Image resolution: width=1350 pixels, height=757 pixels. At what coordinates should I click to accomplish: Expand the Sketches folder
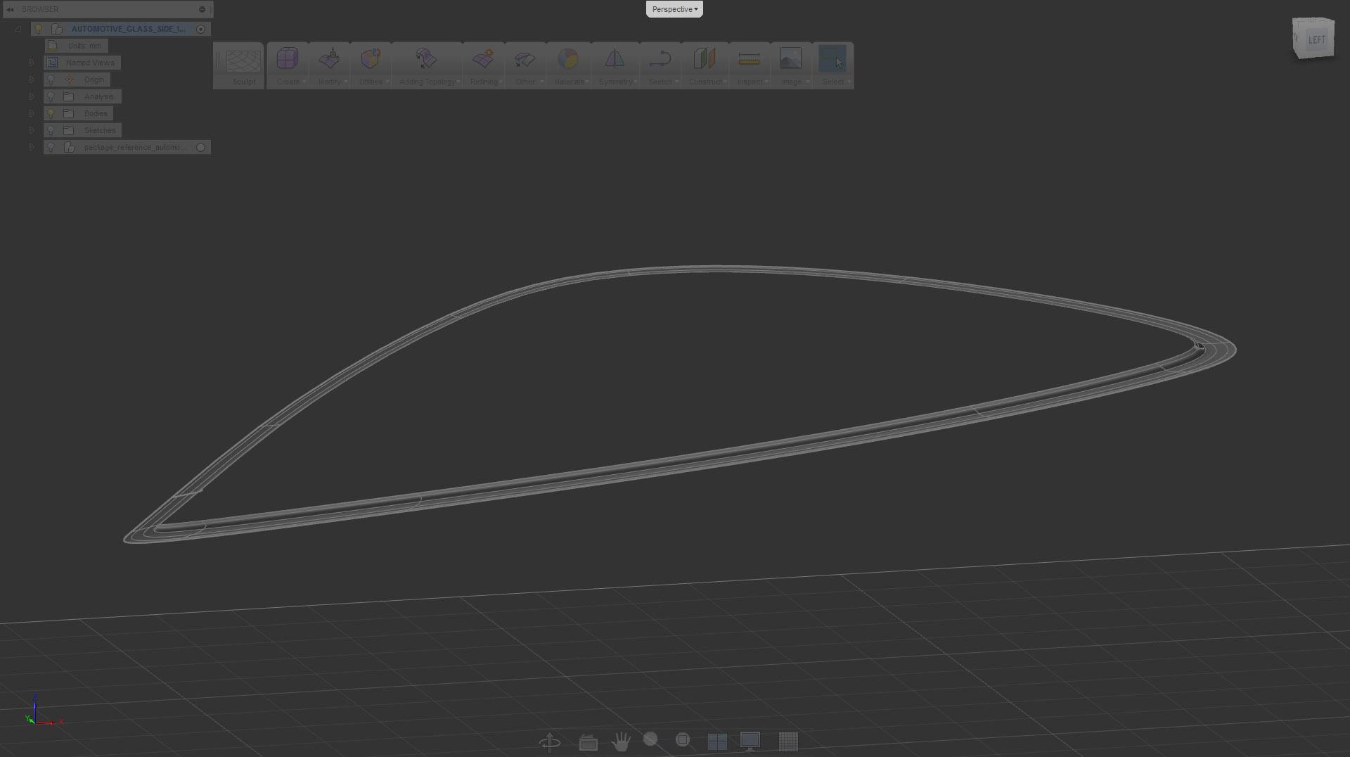tap(31, 130)
